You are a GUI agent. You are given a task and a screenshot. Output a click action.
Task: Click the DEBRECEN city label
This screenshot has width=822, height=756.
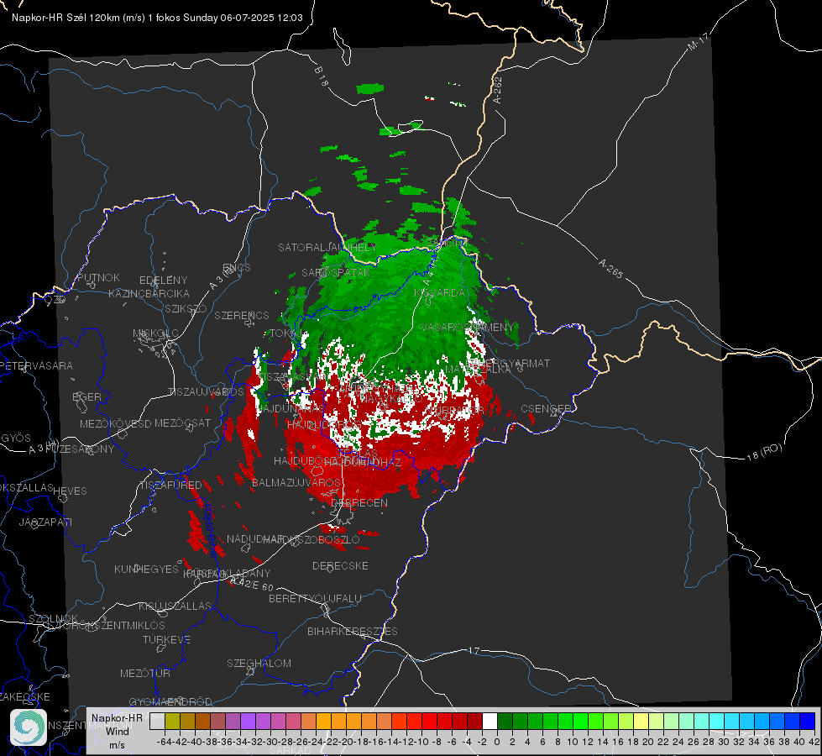click(x=359, y=502)
